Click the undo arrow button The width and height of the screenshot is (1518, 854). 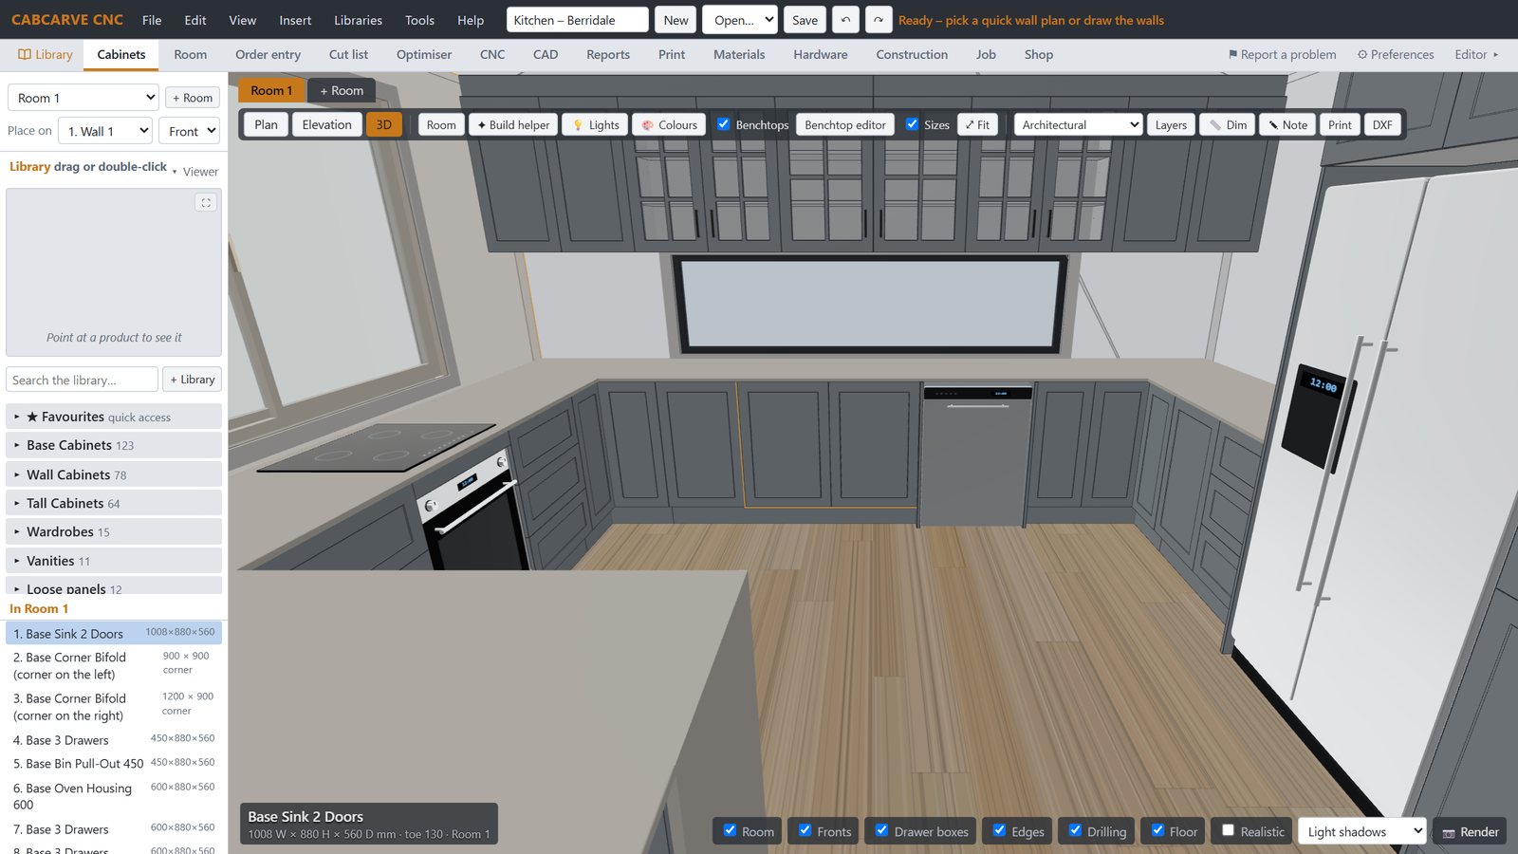(845, 20)
